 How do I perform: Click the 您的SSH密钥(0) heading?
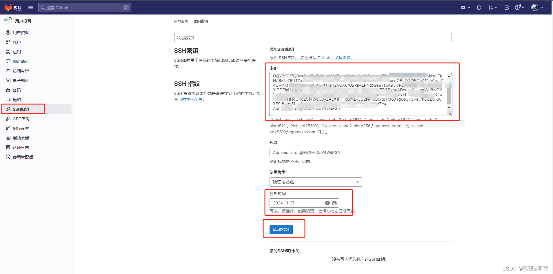[x=285, y=251]
